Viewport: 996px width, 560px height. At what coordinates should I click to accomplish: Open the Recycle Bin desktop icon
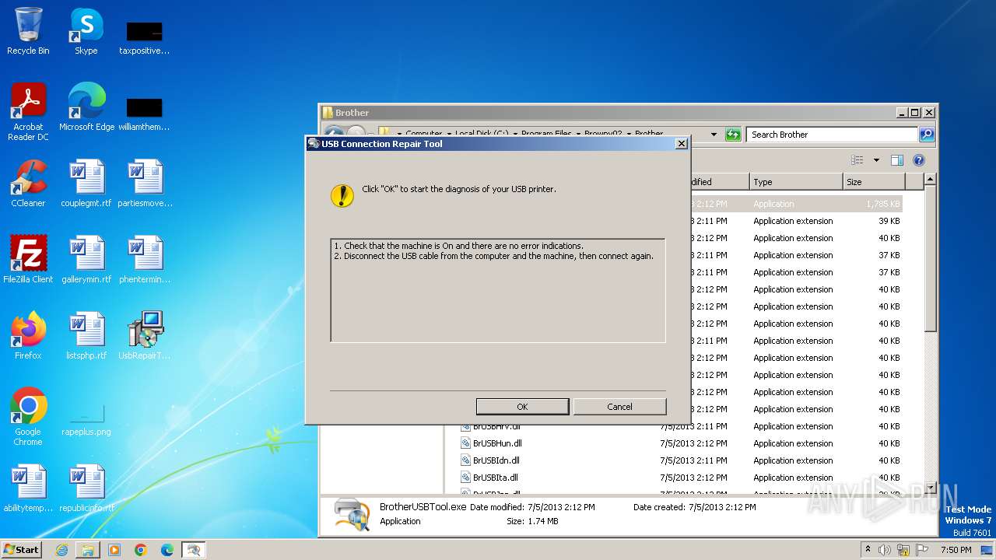point(28,31)
